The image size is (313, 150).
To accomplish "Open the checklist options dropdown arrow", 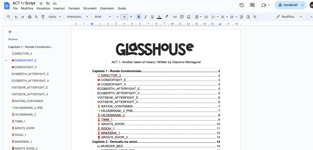I will coord(218,17).
